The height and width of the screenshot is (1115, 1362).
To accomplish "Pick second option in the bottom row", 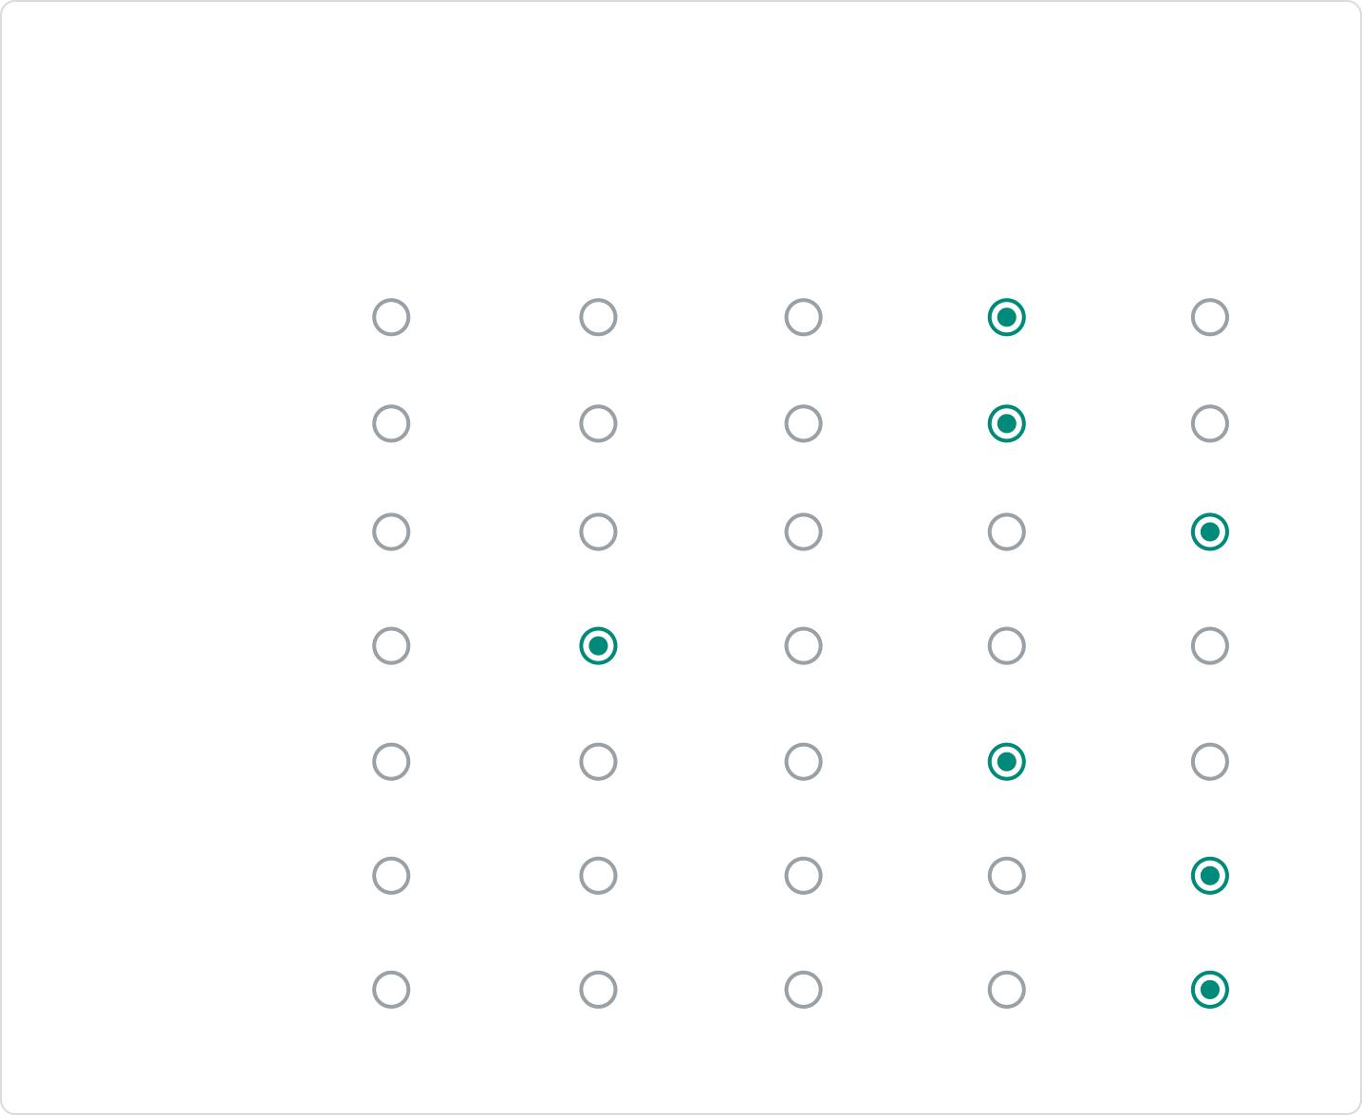I will (598, 990).
